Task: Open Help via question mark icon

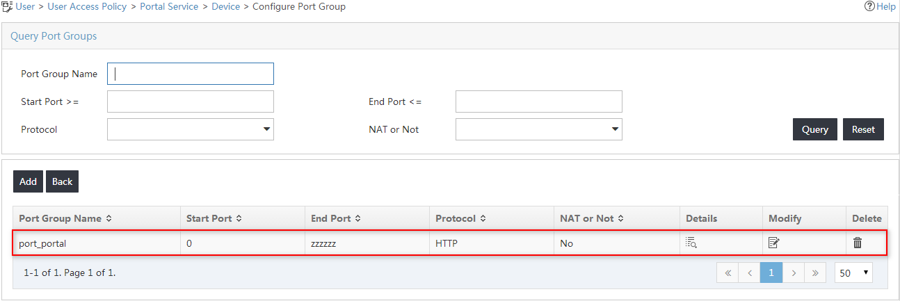Action: (869, 6)
